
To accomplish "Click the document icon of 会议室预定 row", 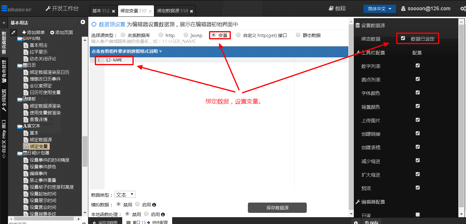I will 26,86.
